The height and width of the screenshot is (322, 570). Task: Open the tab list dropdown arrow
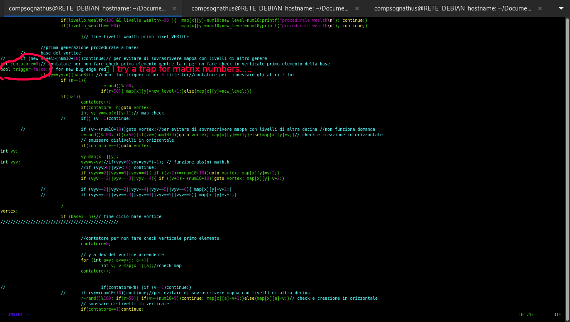(561, 8)
